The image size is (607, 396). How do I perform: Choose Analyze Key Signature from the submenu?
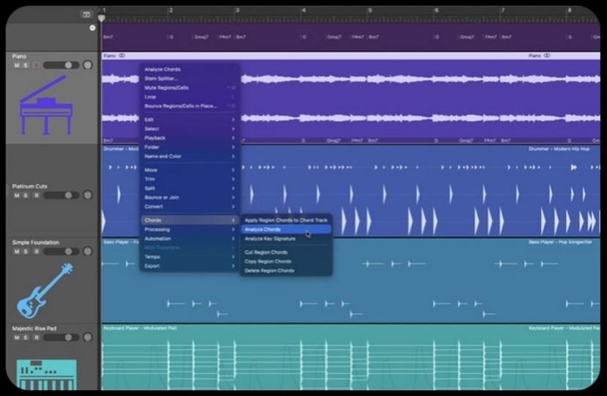[x=270, y=238]
